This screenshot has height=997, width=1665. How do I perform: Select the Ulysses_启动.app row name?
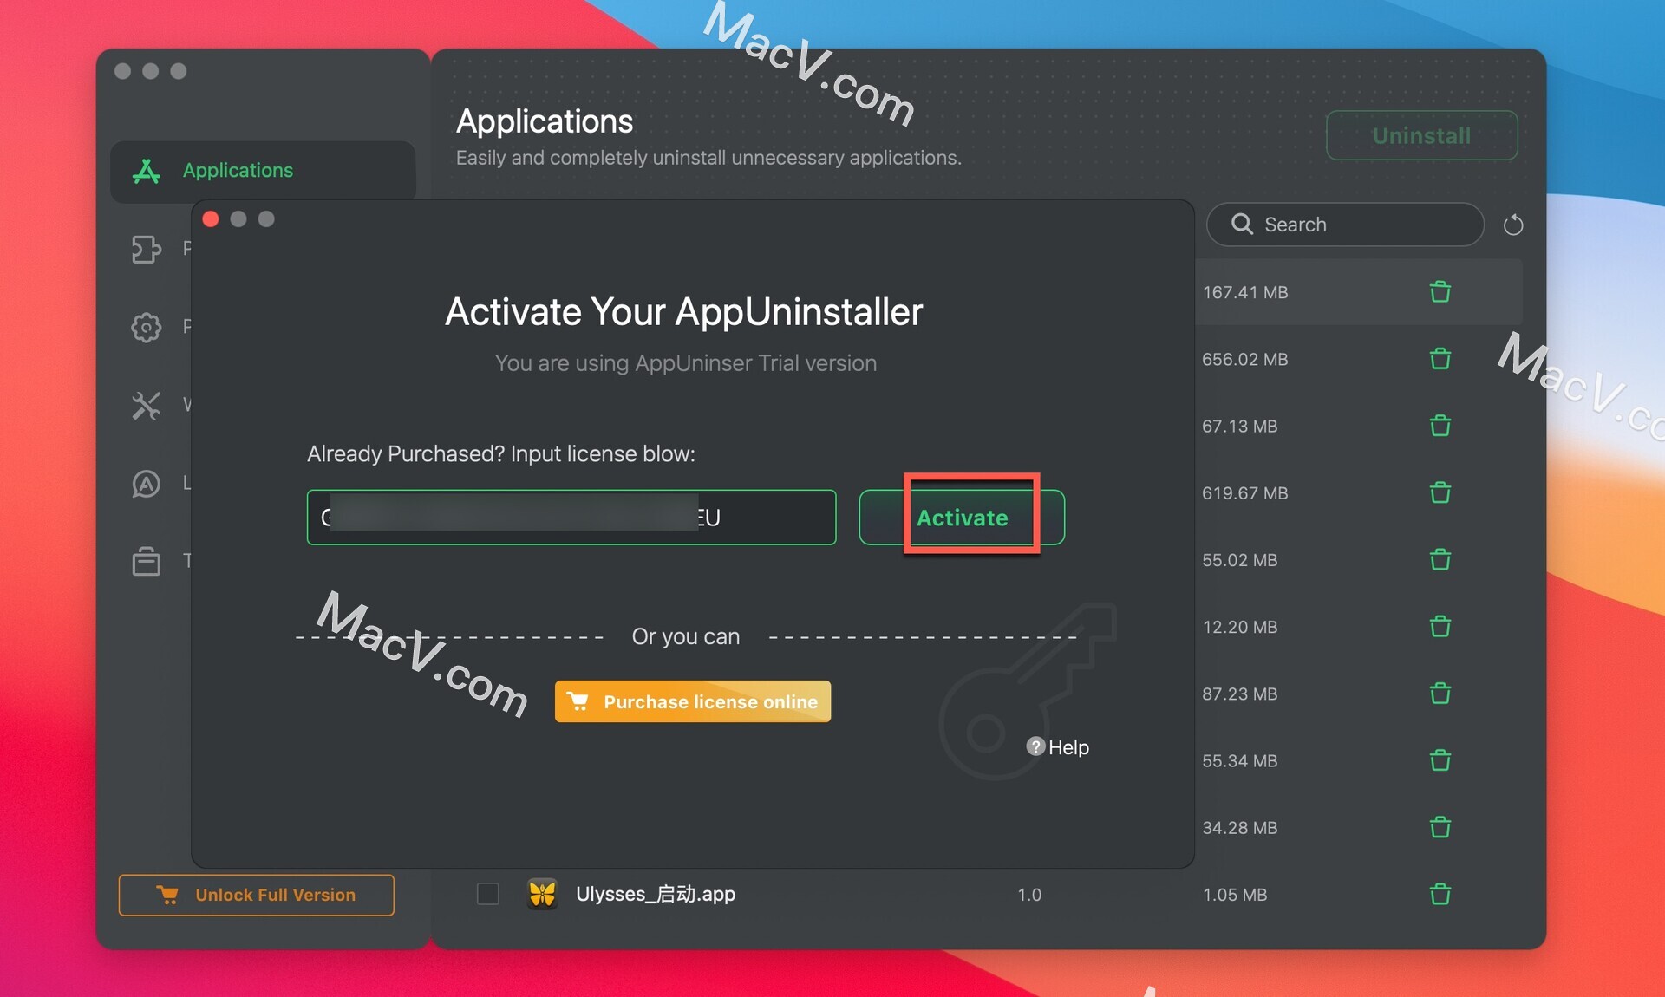tap(656, 894)
